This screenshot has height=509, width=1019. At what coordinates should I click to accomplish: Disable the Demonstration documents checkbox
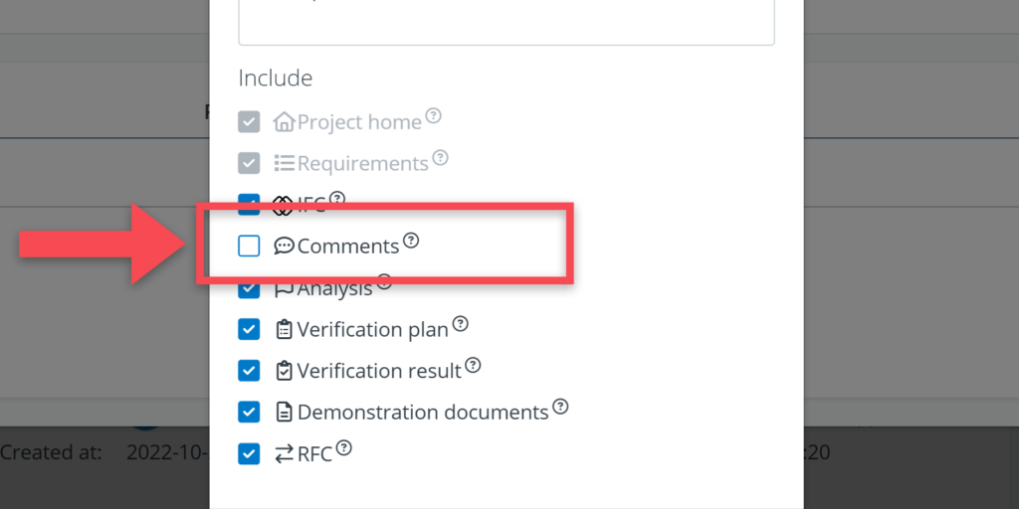tap(249, 412)
